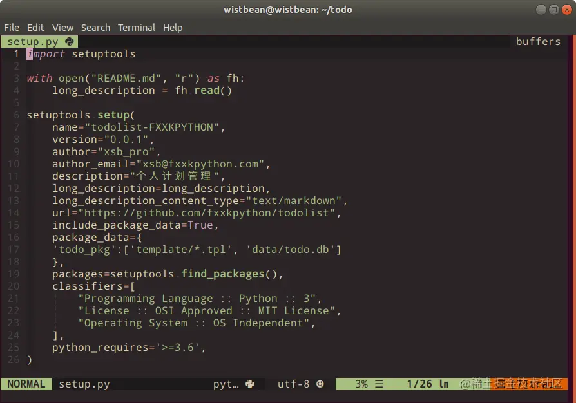The image size is (576, 403).
Task: Maximize the terminal window
Action: pos(554,10)
